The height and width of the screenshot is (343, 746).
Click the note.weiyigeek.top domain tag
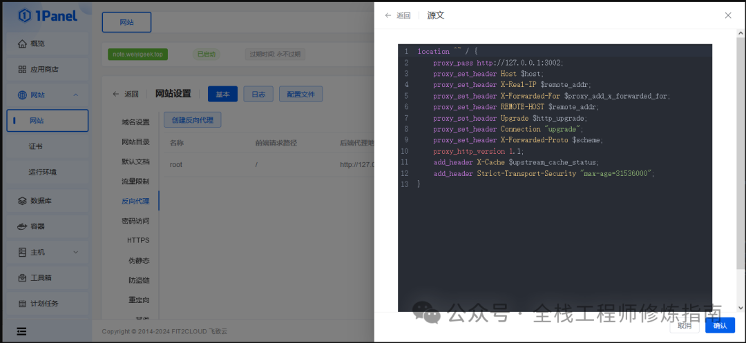point(137,54)
